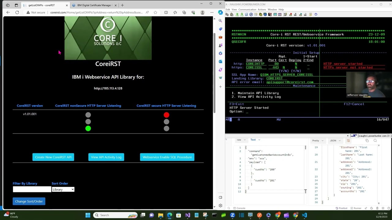Open Postman Runner in status bar
392x220 pixels.
click(356, 208)
